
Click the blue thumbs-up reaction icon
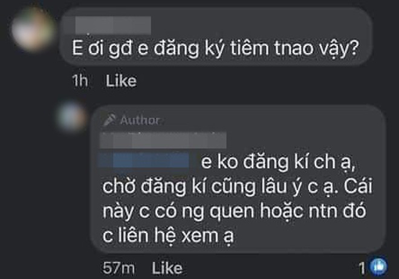pos(378,268)
